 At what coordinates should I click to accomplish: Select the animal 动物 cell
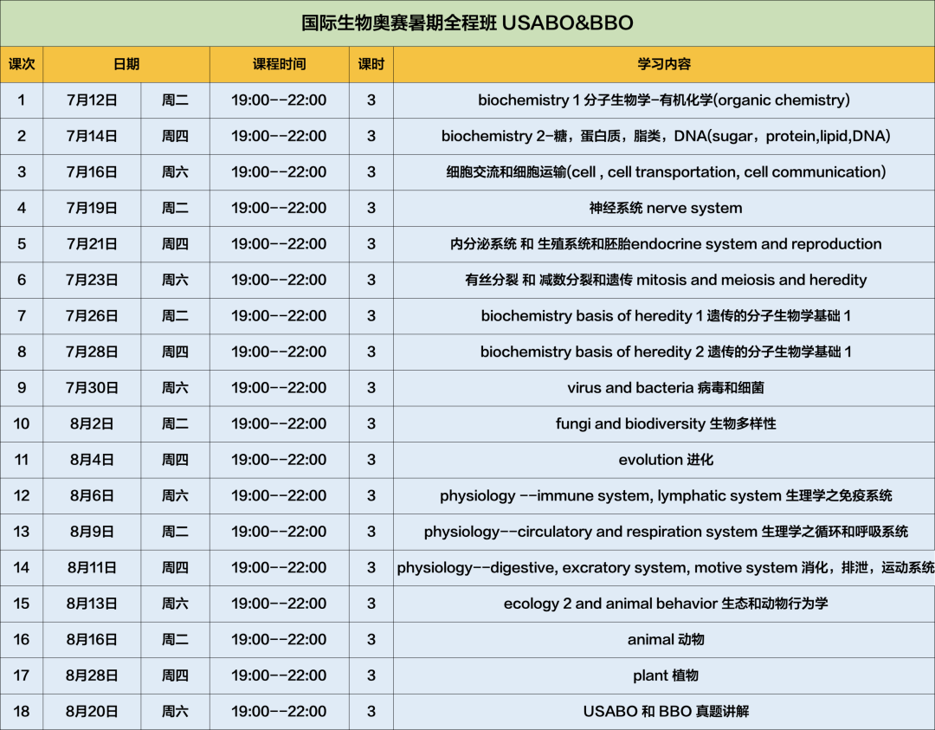tap(664, 639)
